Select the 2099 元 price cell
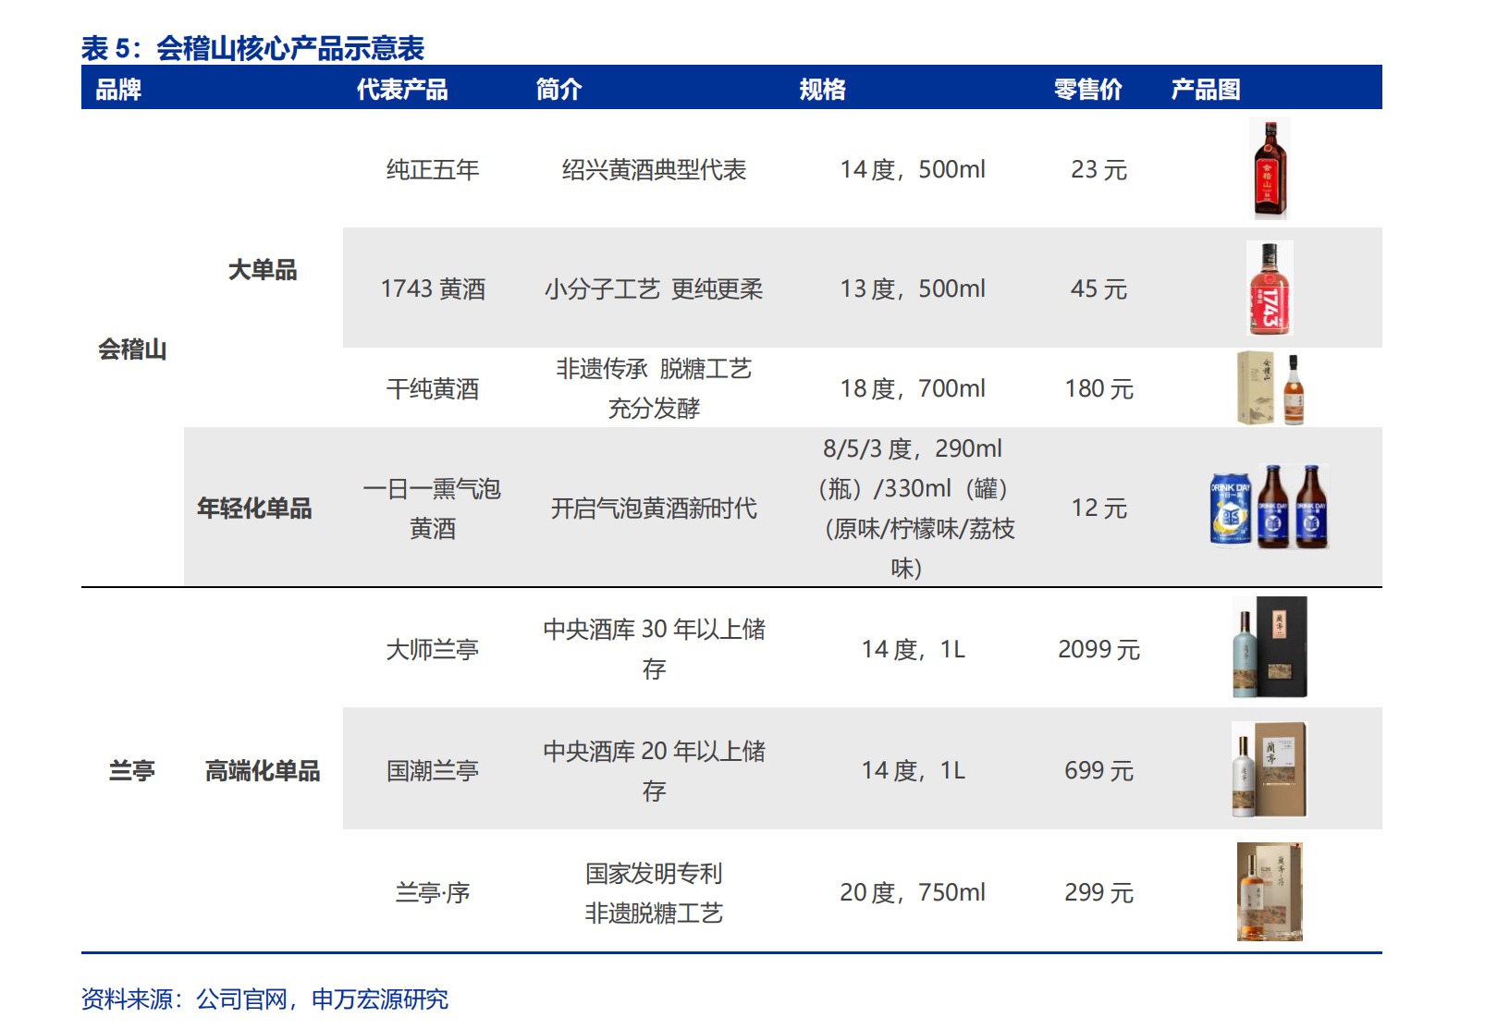Screen dimensions: 1485x1030 [x=1098, y=649]
